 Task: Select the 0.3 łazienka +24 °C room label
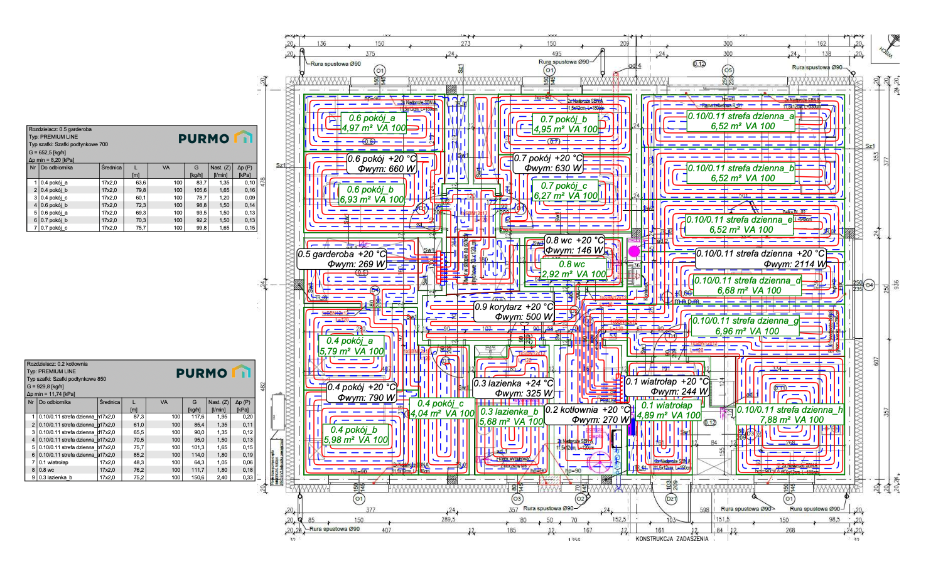[514, 388]
